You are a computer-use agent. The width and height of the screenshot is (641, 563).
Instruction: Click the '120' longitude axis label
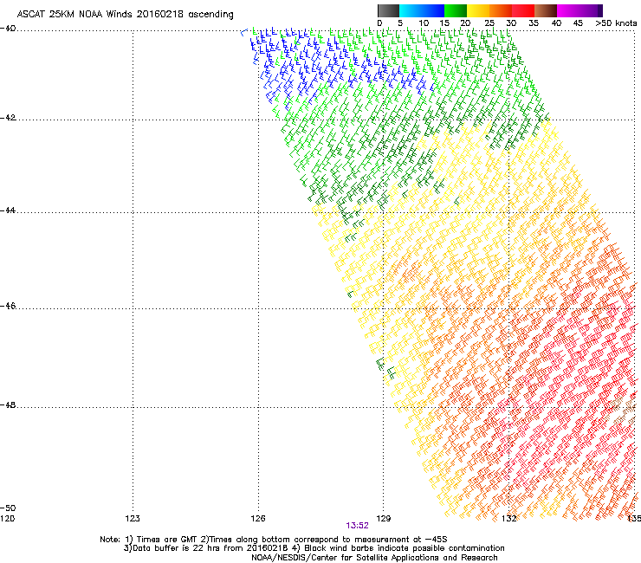pos(7,519)
